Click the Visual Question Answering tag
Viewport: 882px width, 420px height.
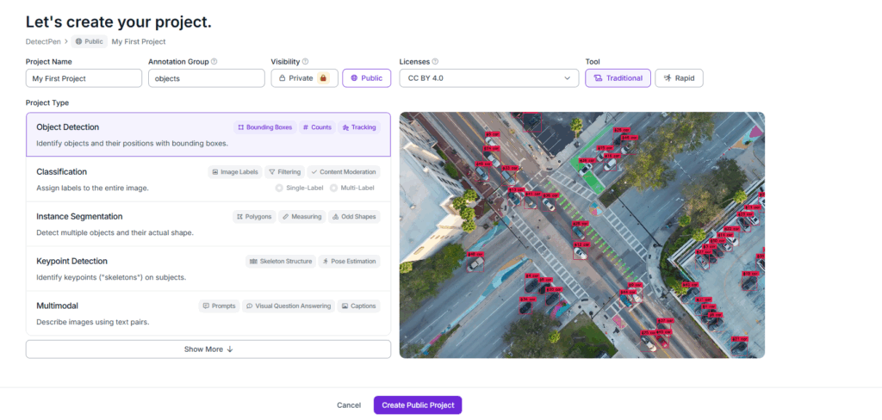[x=288, y=306]
